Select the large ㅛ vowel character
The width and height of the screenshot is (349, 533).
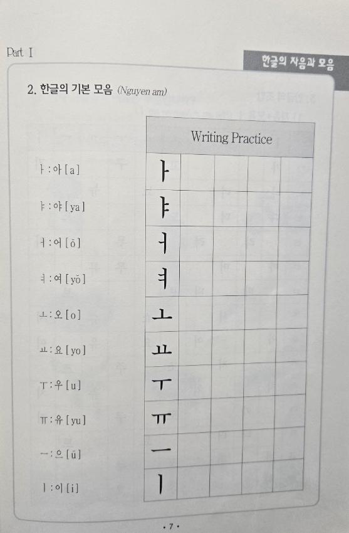[x=162, y=349]
